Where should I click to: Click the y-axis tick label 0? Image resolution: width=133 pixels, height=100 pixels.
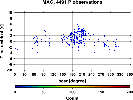coord(11,41)
